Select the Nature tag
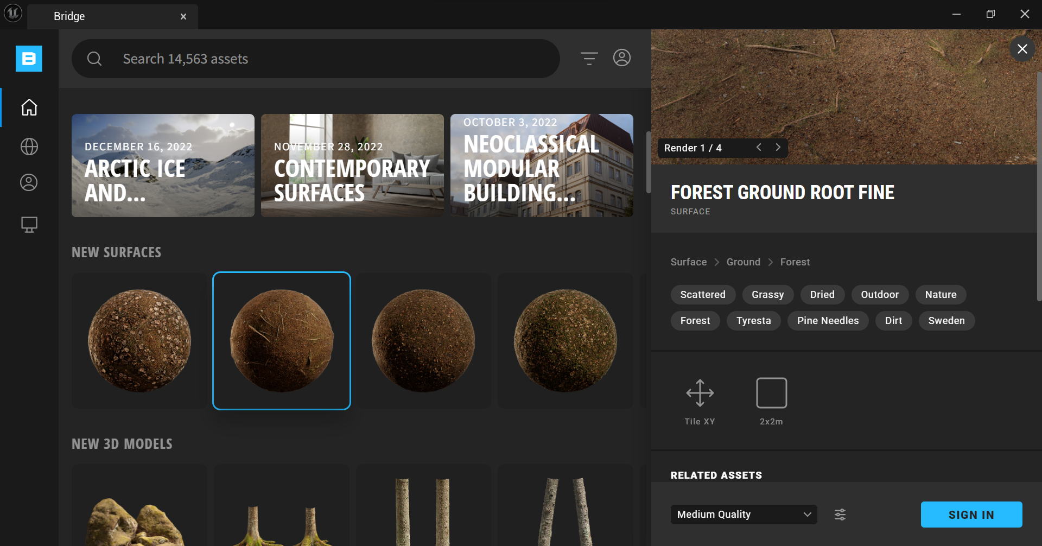 coord(941,295)
